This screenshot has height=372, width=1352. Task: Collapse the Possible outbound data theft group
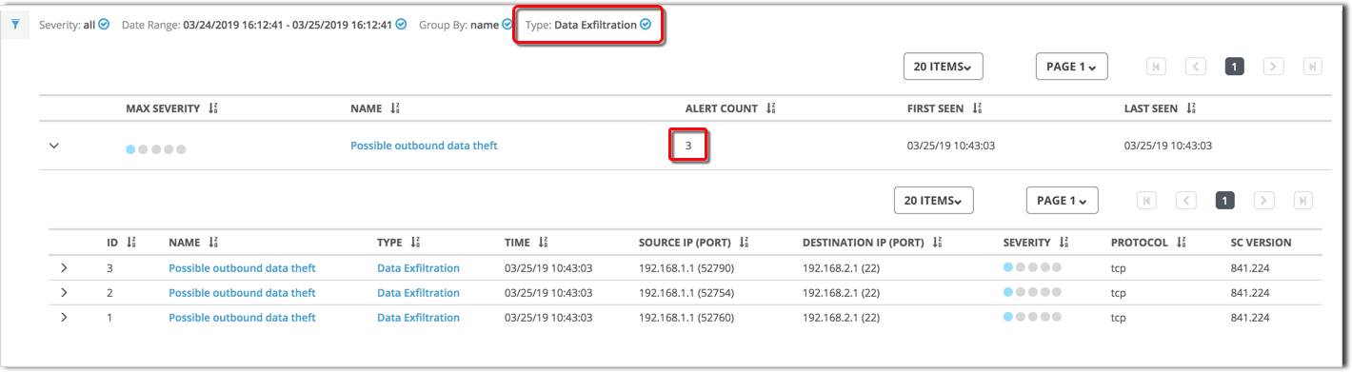pos(54,147)
